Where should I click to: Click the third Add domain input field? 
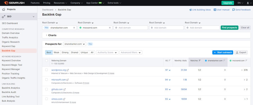click(202, 28)
